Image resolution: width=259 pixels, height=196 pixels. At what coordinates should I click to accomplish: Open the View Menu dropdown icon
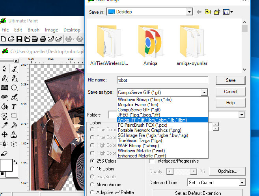228,12
